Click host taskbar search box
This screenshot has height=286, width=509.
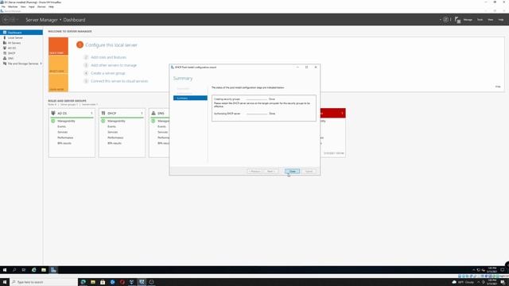click(44, 282)
